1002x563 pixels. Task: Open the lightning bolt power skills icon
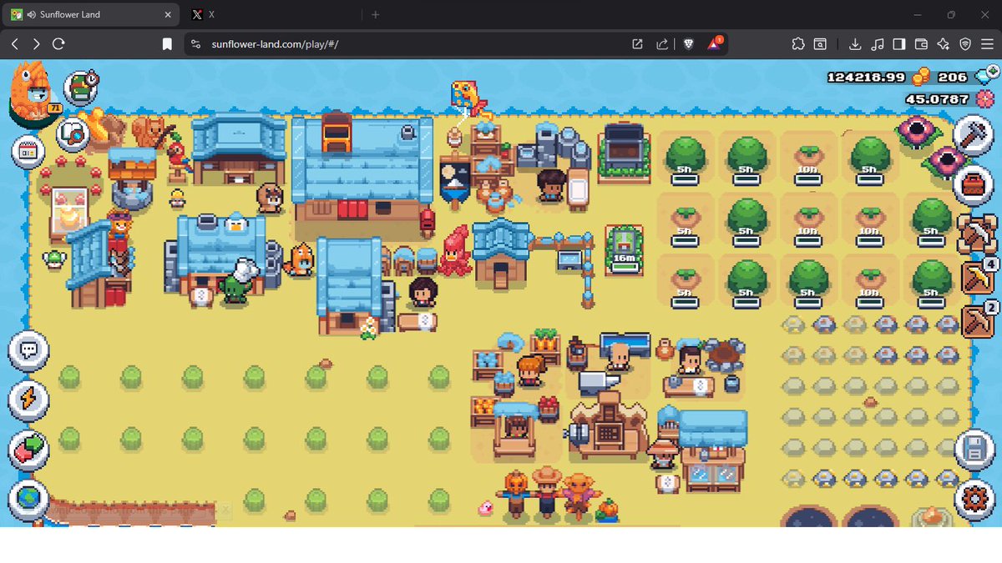[x=29, y=400]
